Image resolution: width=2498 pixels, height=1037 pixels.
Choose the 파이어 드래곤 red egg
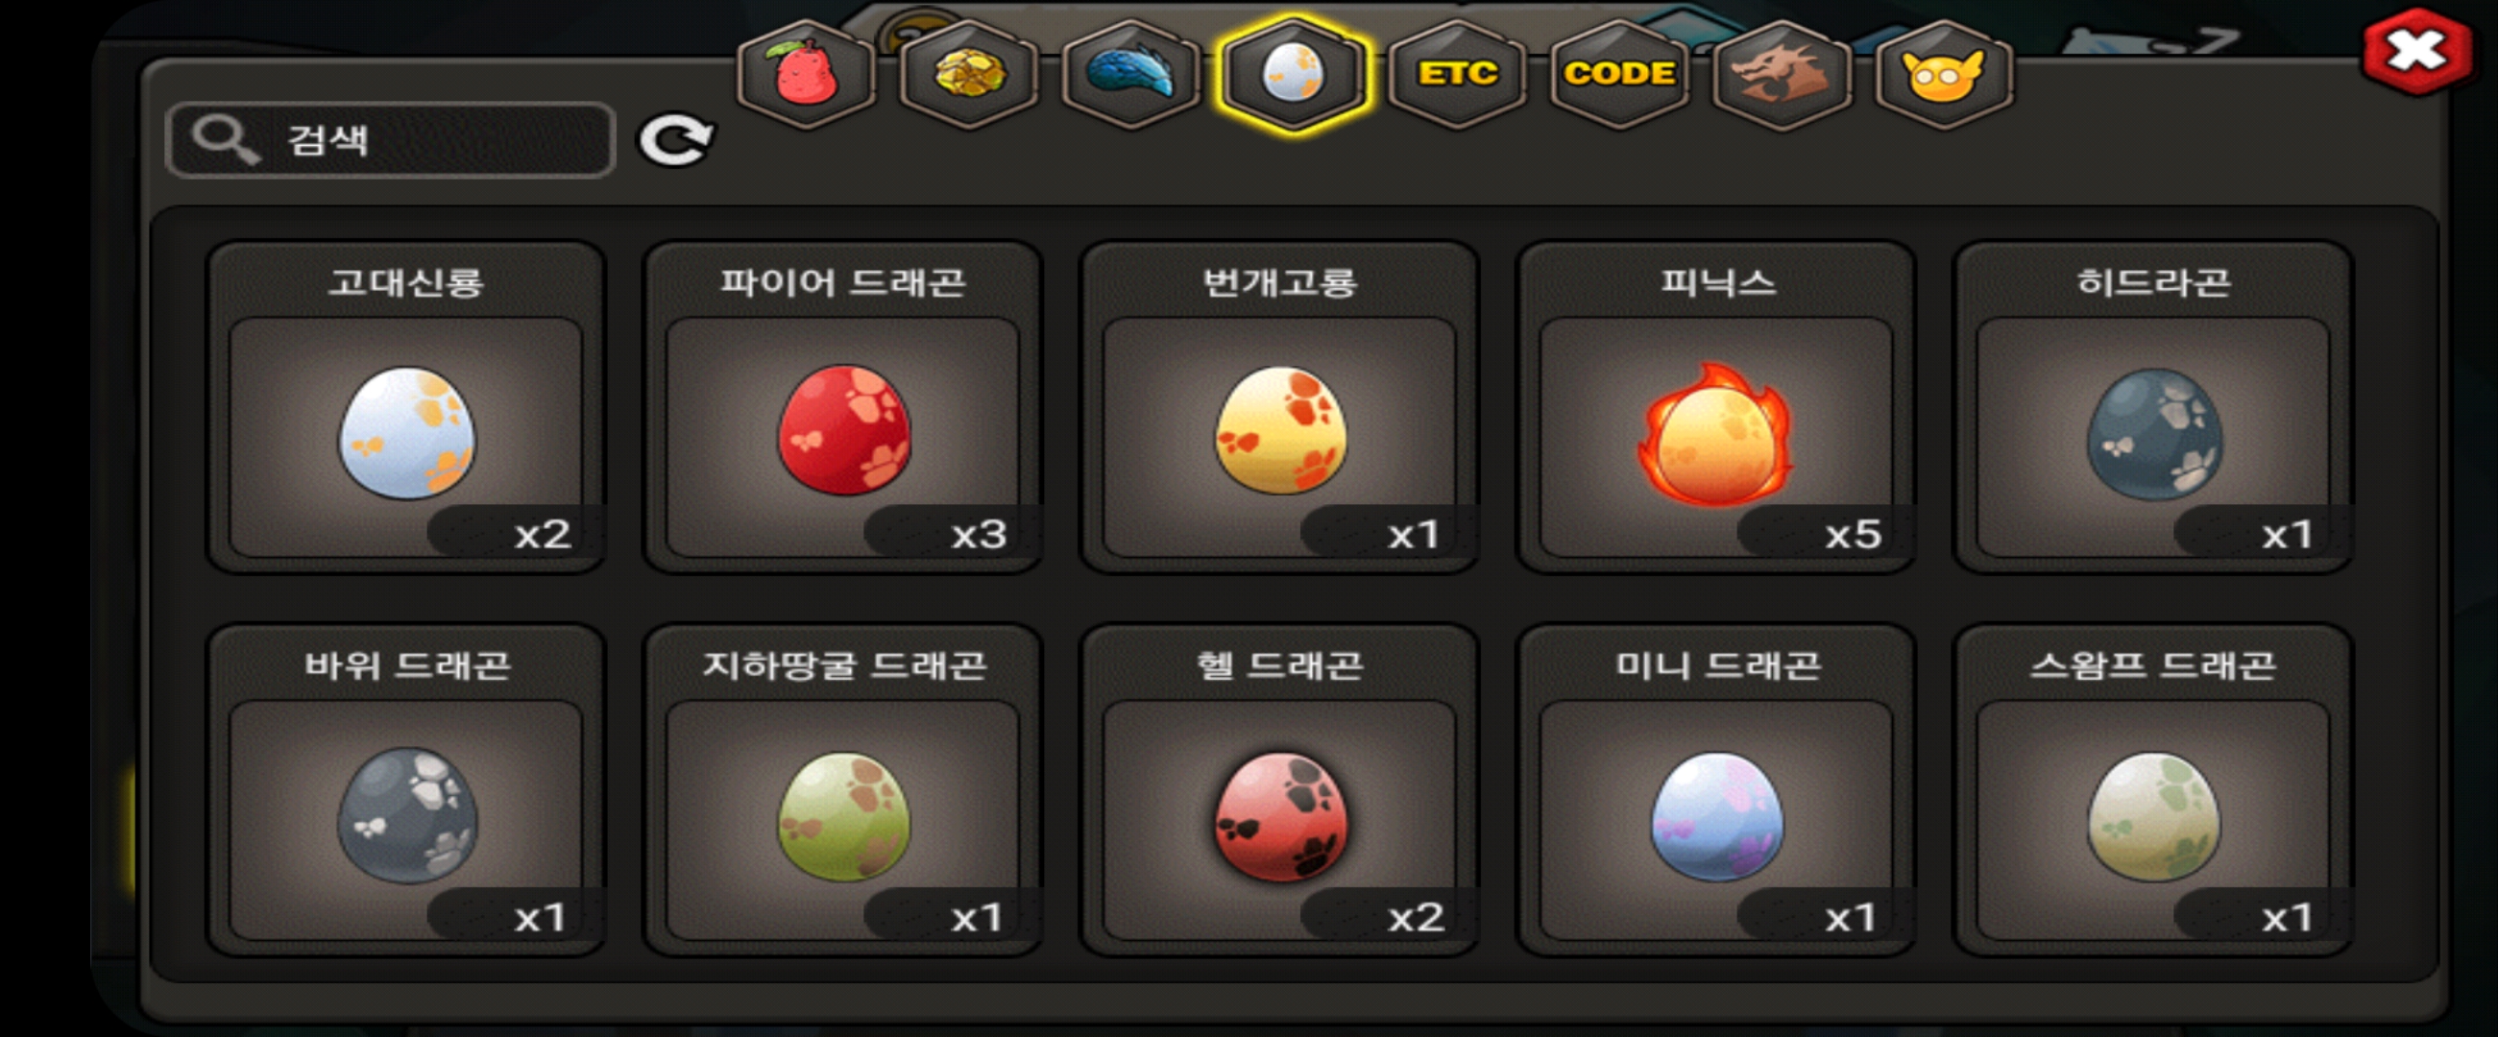(x=842, y=408)
